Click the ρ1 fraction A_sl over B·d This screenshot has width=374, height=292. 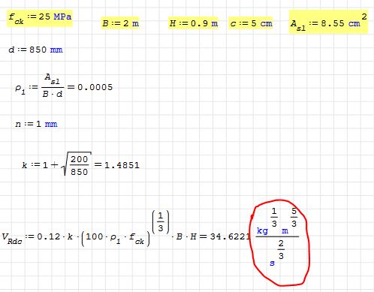pos(53,86)
